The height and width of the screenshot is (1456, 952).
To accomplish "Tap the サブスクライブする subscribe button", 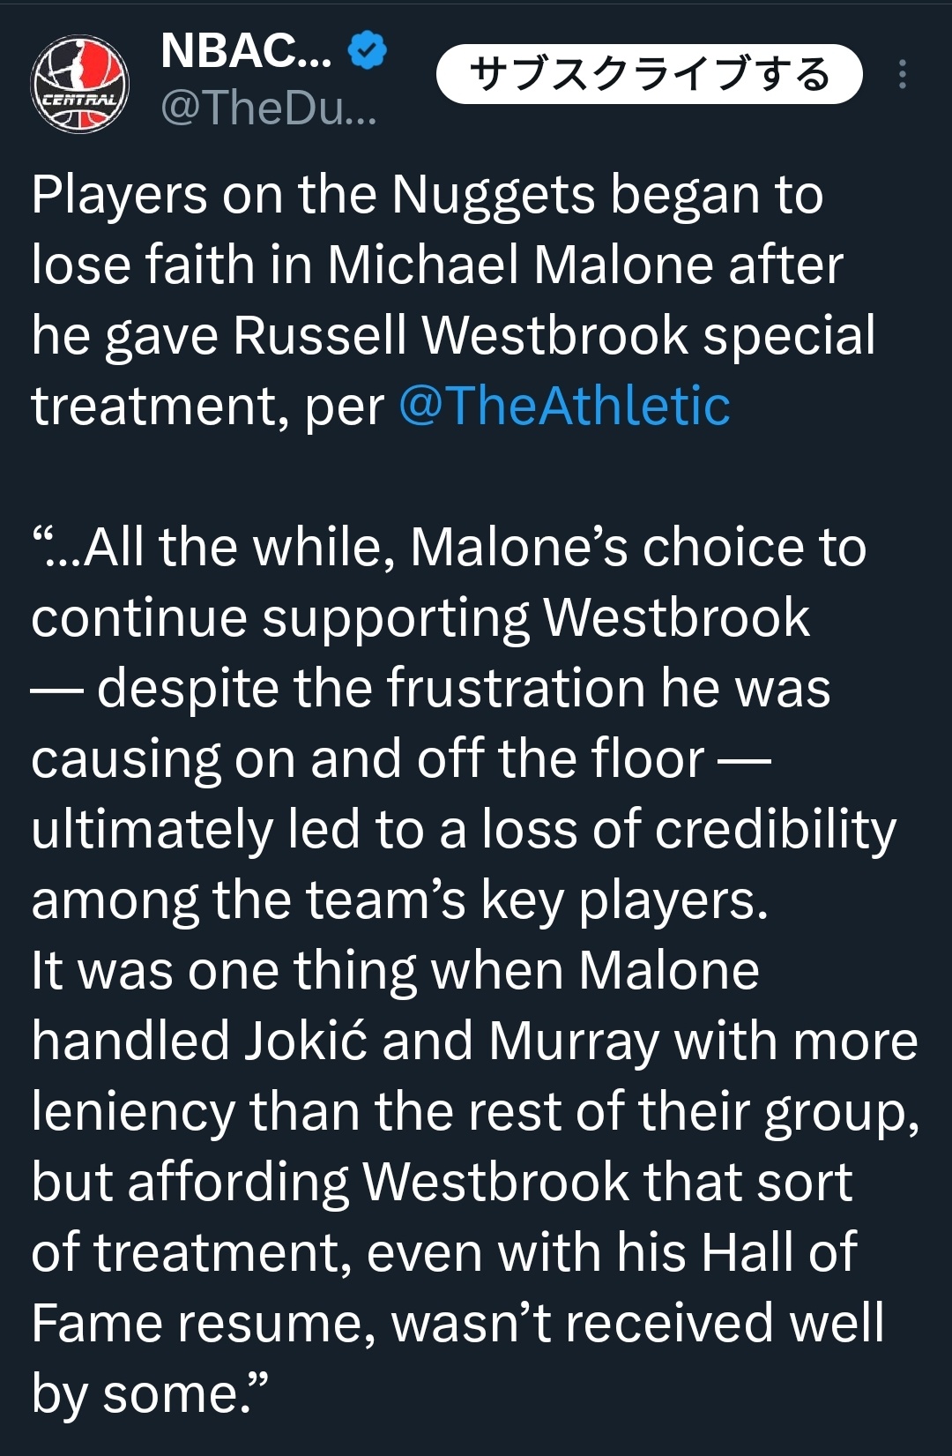I will click(649, 74).
